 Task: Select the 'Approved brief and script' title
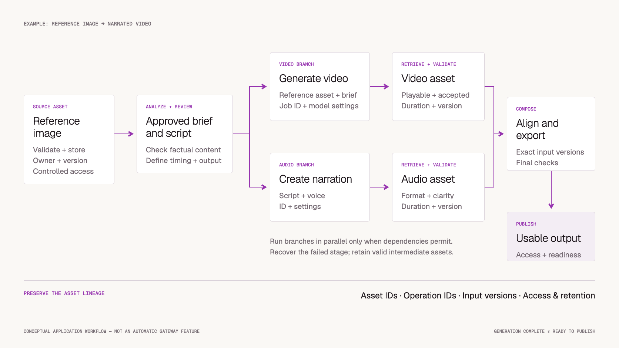point(179,127)
